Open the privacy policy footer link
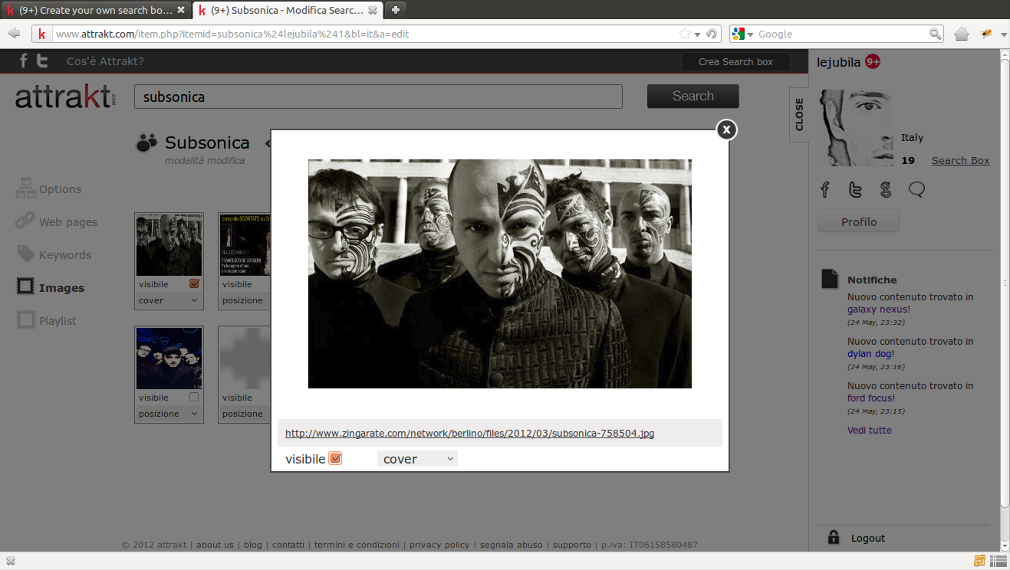1010x570 pixels. point(439,545)
